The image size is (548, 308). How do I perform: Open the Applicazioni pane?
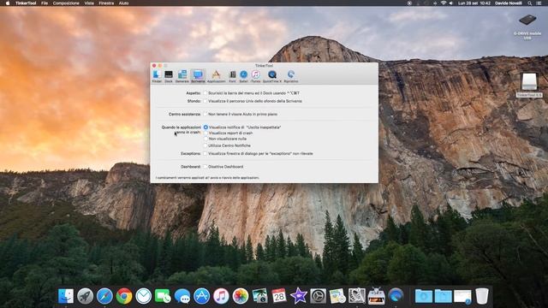tap(216, 76)
